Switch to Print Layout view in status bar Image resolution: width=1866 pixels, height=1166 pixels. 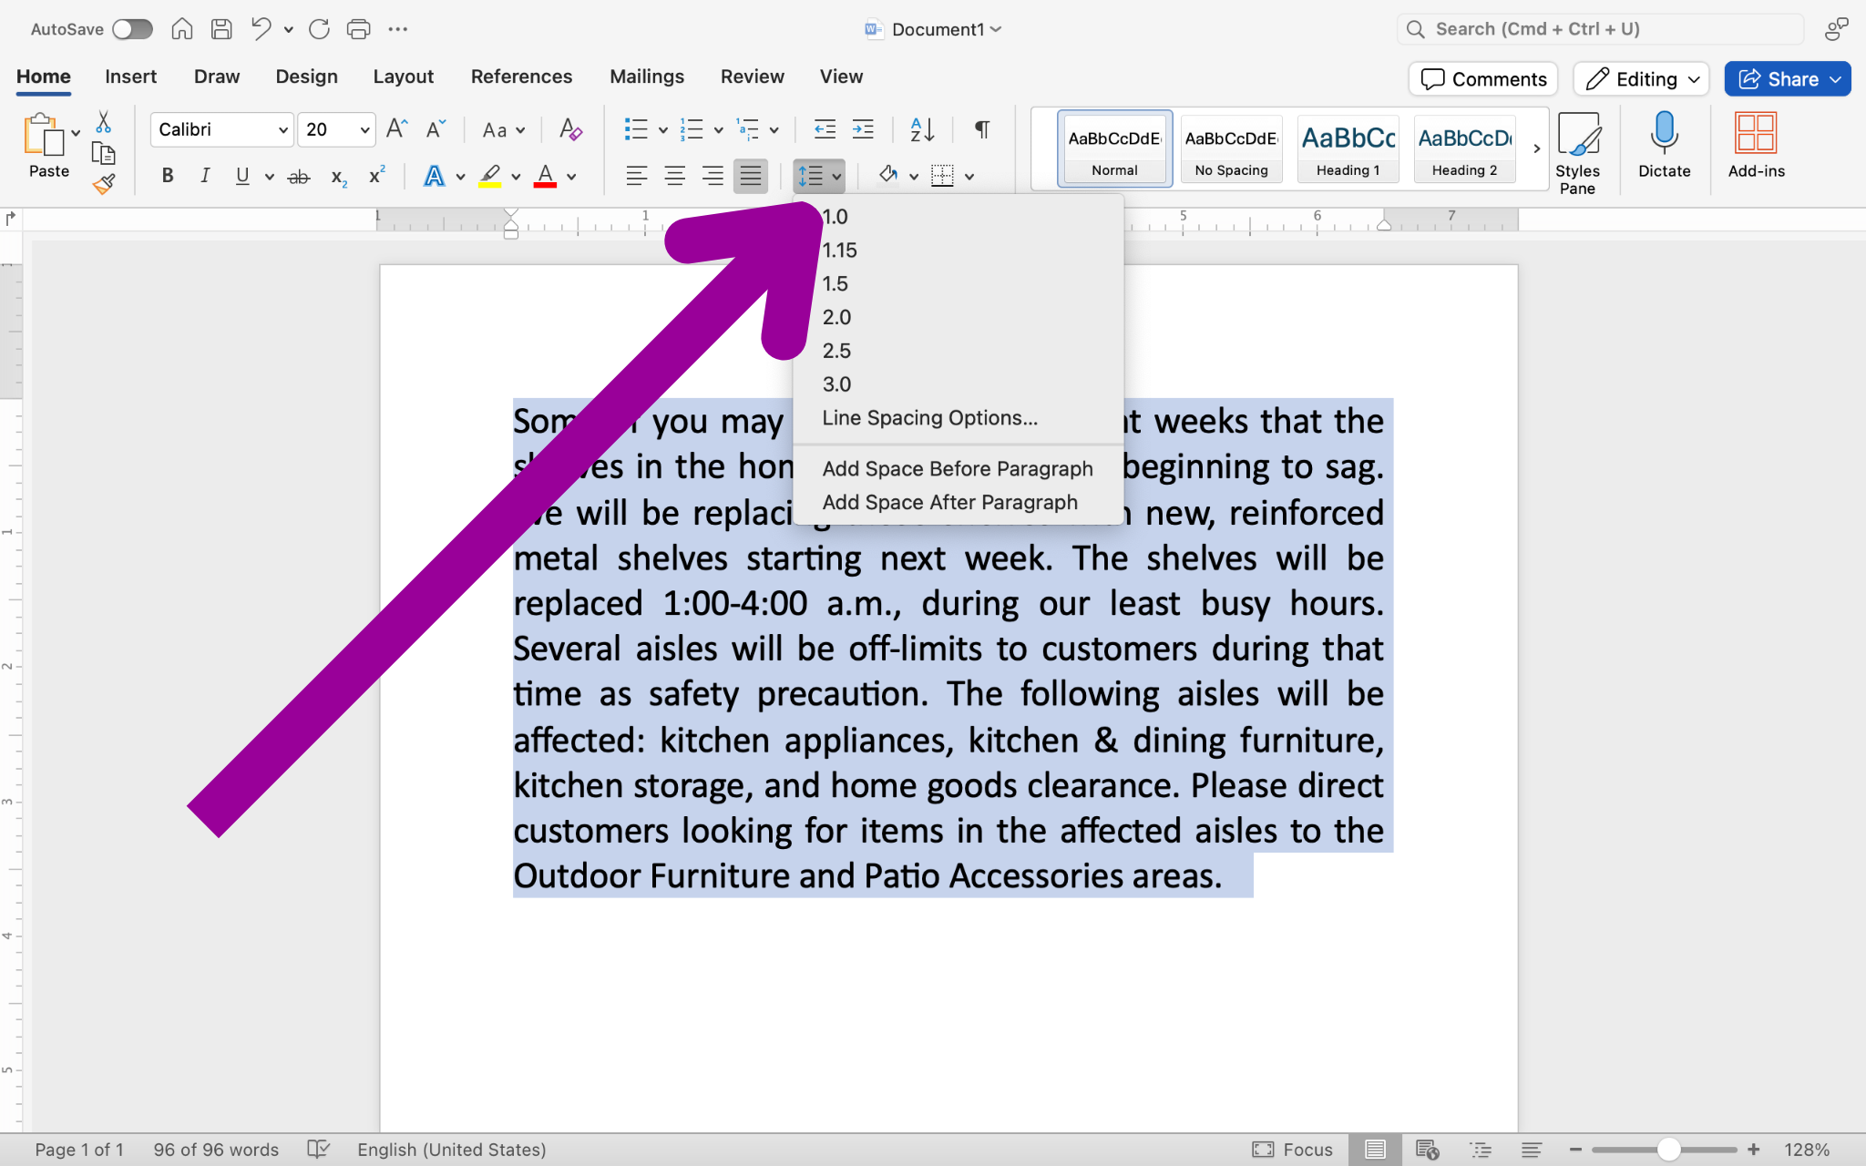[1375, 1150]
